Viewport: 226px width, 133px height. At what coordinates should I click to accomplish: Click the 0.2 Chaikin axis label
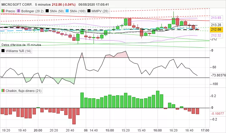tap(214, 96)
